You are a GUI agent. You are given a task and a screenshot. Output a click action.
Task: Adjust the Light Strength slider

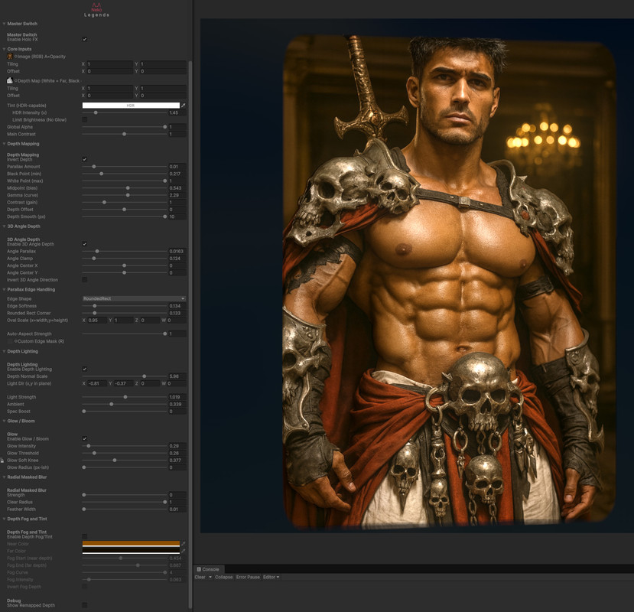pos(125,397)
